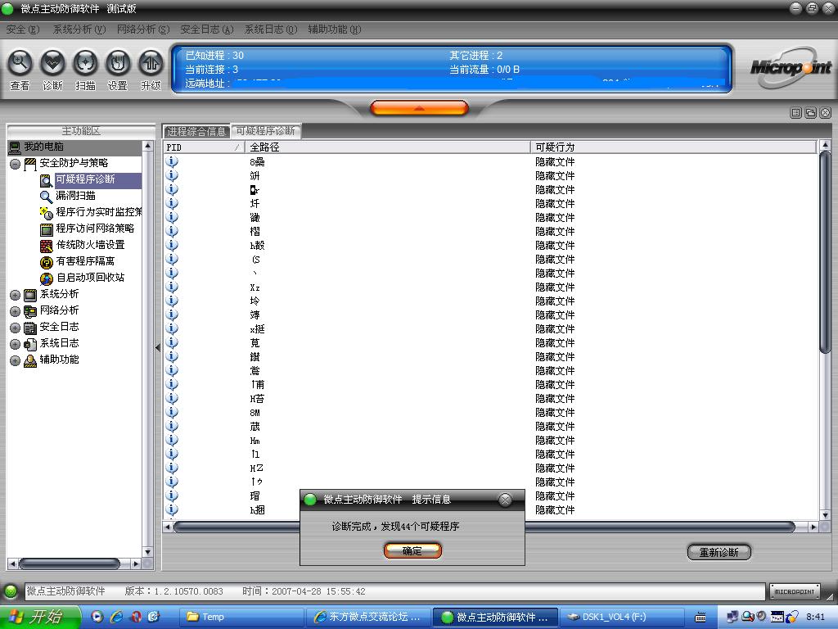
Task: Click the sidebar horizontal scrollbar thumb
Action: point(70,563)
